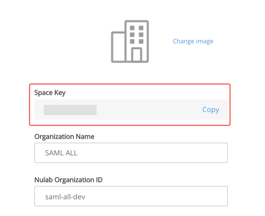The height and width of the screenshot is (216, 265).
Task: Copy the Space Key value
Action: (211, 110)
